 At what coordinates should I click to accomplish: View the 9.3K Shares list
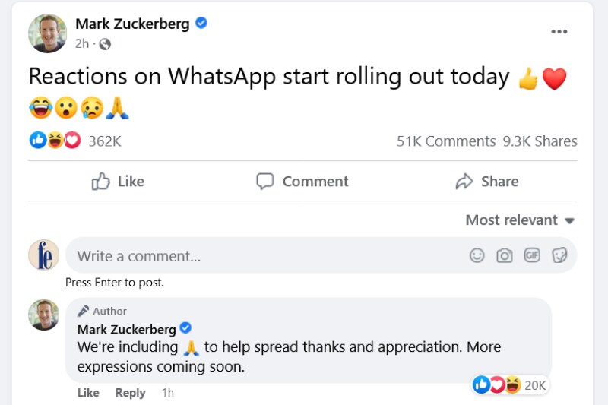tap(540, 141)
